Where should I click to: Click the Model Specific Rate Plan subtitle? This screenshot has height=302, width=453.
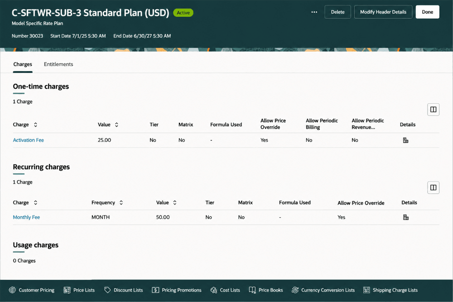pos(37,23)
